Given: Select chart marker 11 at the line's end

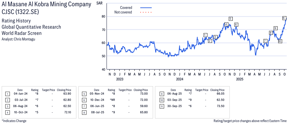Looking at the screenshot, I should tap(284, 18).
